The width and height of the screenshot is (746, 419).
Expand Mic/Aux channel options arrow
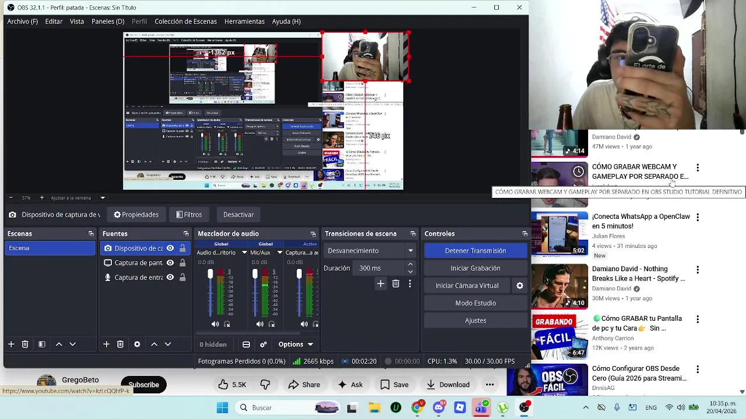point(280,253)
